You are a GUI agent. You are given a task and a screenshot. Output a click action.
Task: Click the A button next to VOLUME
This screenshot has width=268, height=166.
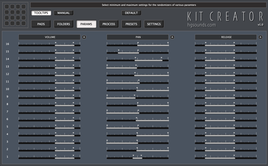(x=84, y=37)
